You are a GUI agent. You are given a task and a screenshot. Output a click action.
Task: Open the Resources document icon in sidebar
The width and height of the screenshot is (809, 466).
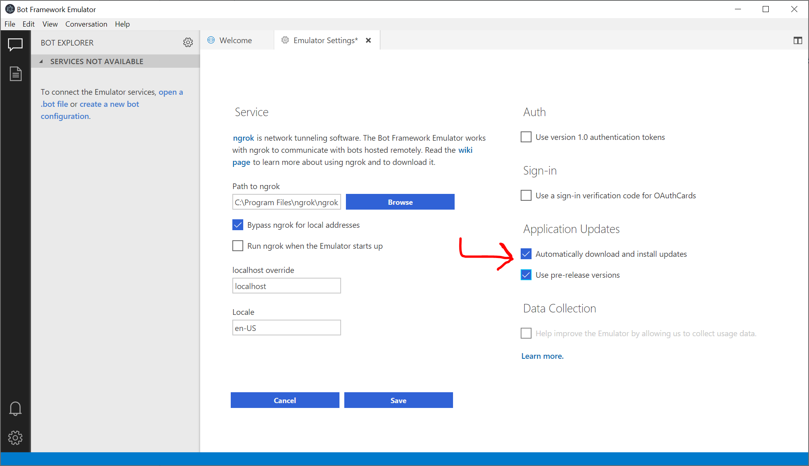point(15,74)
